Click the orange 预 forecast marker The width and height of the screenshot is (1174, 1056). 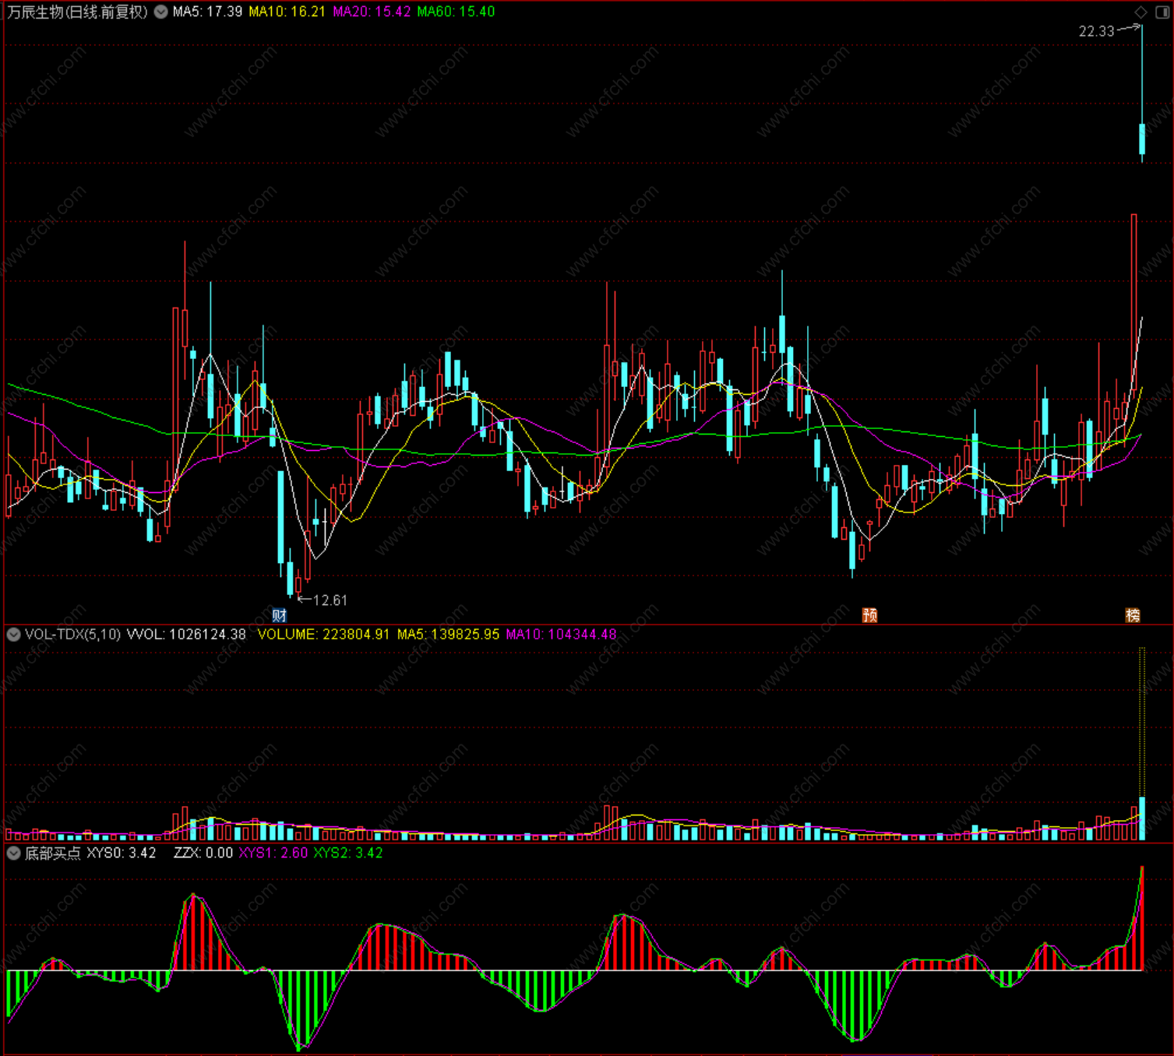click(869, 615)
